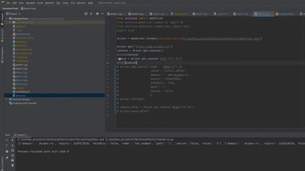Viewport: 305px width, 171px height.
Task: Open the VCS menu
Action: tap(73, 3)
